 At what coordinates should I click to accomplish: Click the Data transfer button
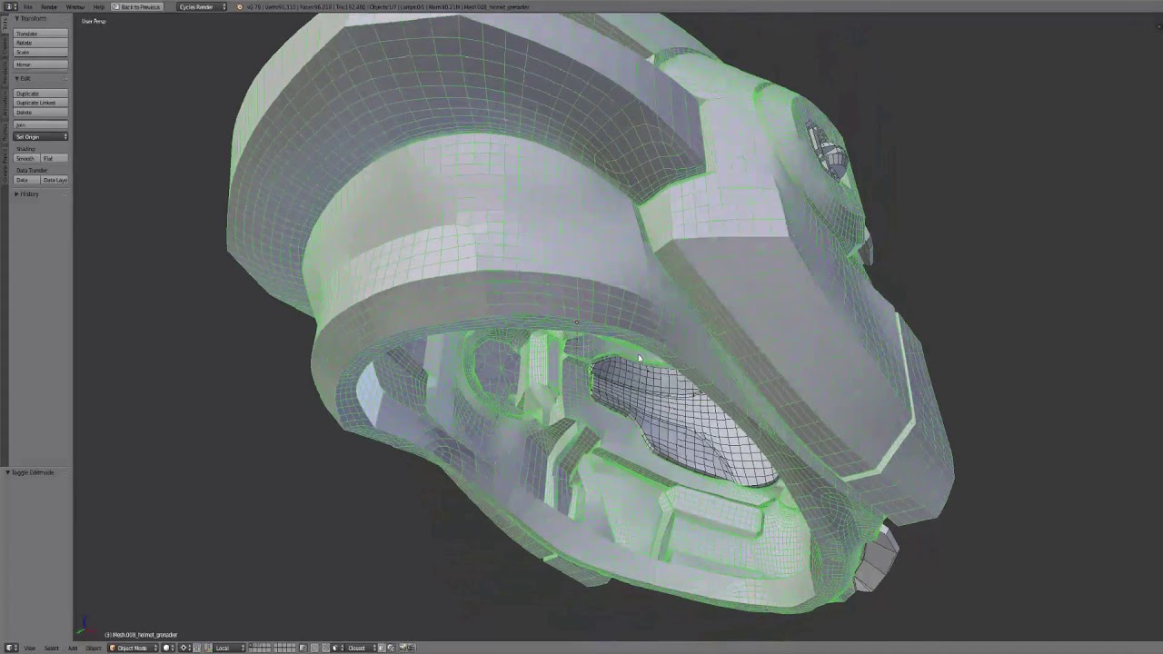pos(27,180)
